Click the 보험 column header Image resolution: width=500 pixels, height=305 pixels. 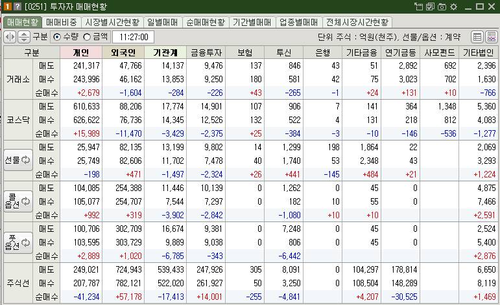(245, 52)
